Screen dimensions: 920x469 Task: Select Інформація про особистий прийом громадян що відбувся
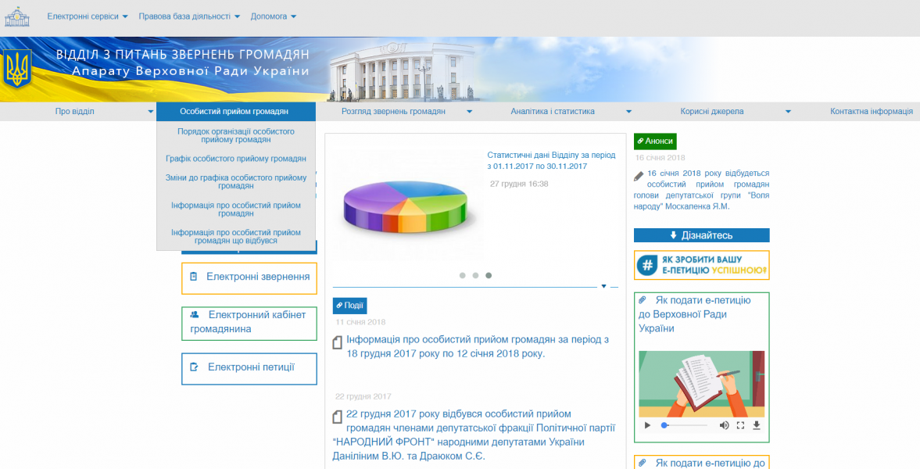[236, 237]
